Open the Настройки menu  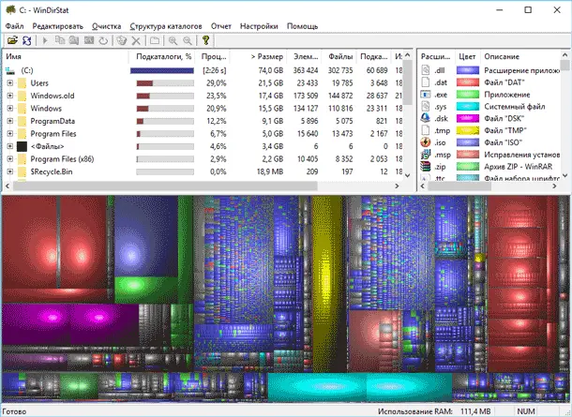pyautogui.click(x=259, y=26)
